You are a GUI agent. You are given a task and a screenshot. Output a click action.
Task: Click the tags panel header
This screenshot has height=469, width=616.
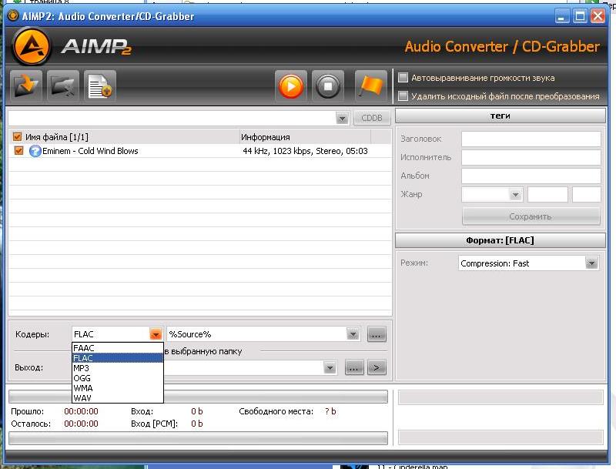[x=500, y=116]
